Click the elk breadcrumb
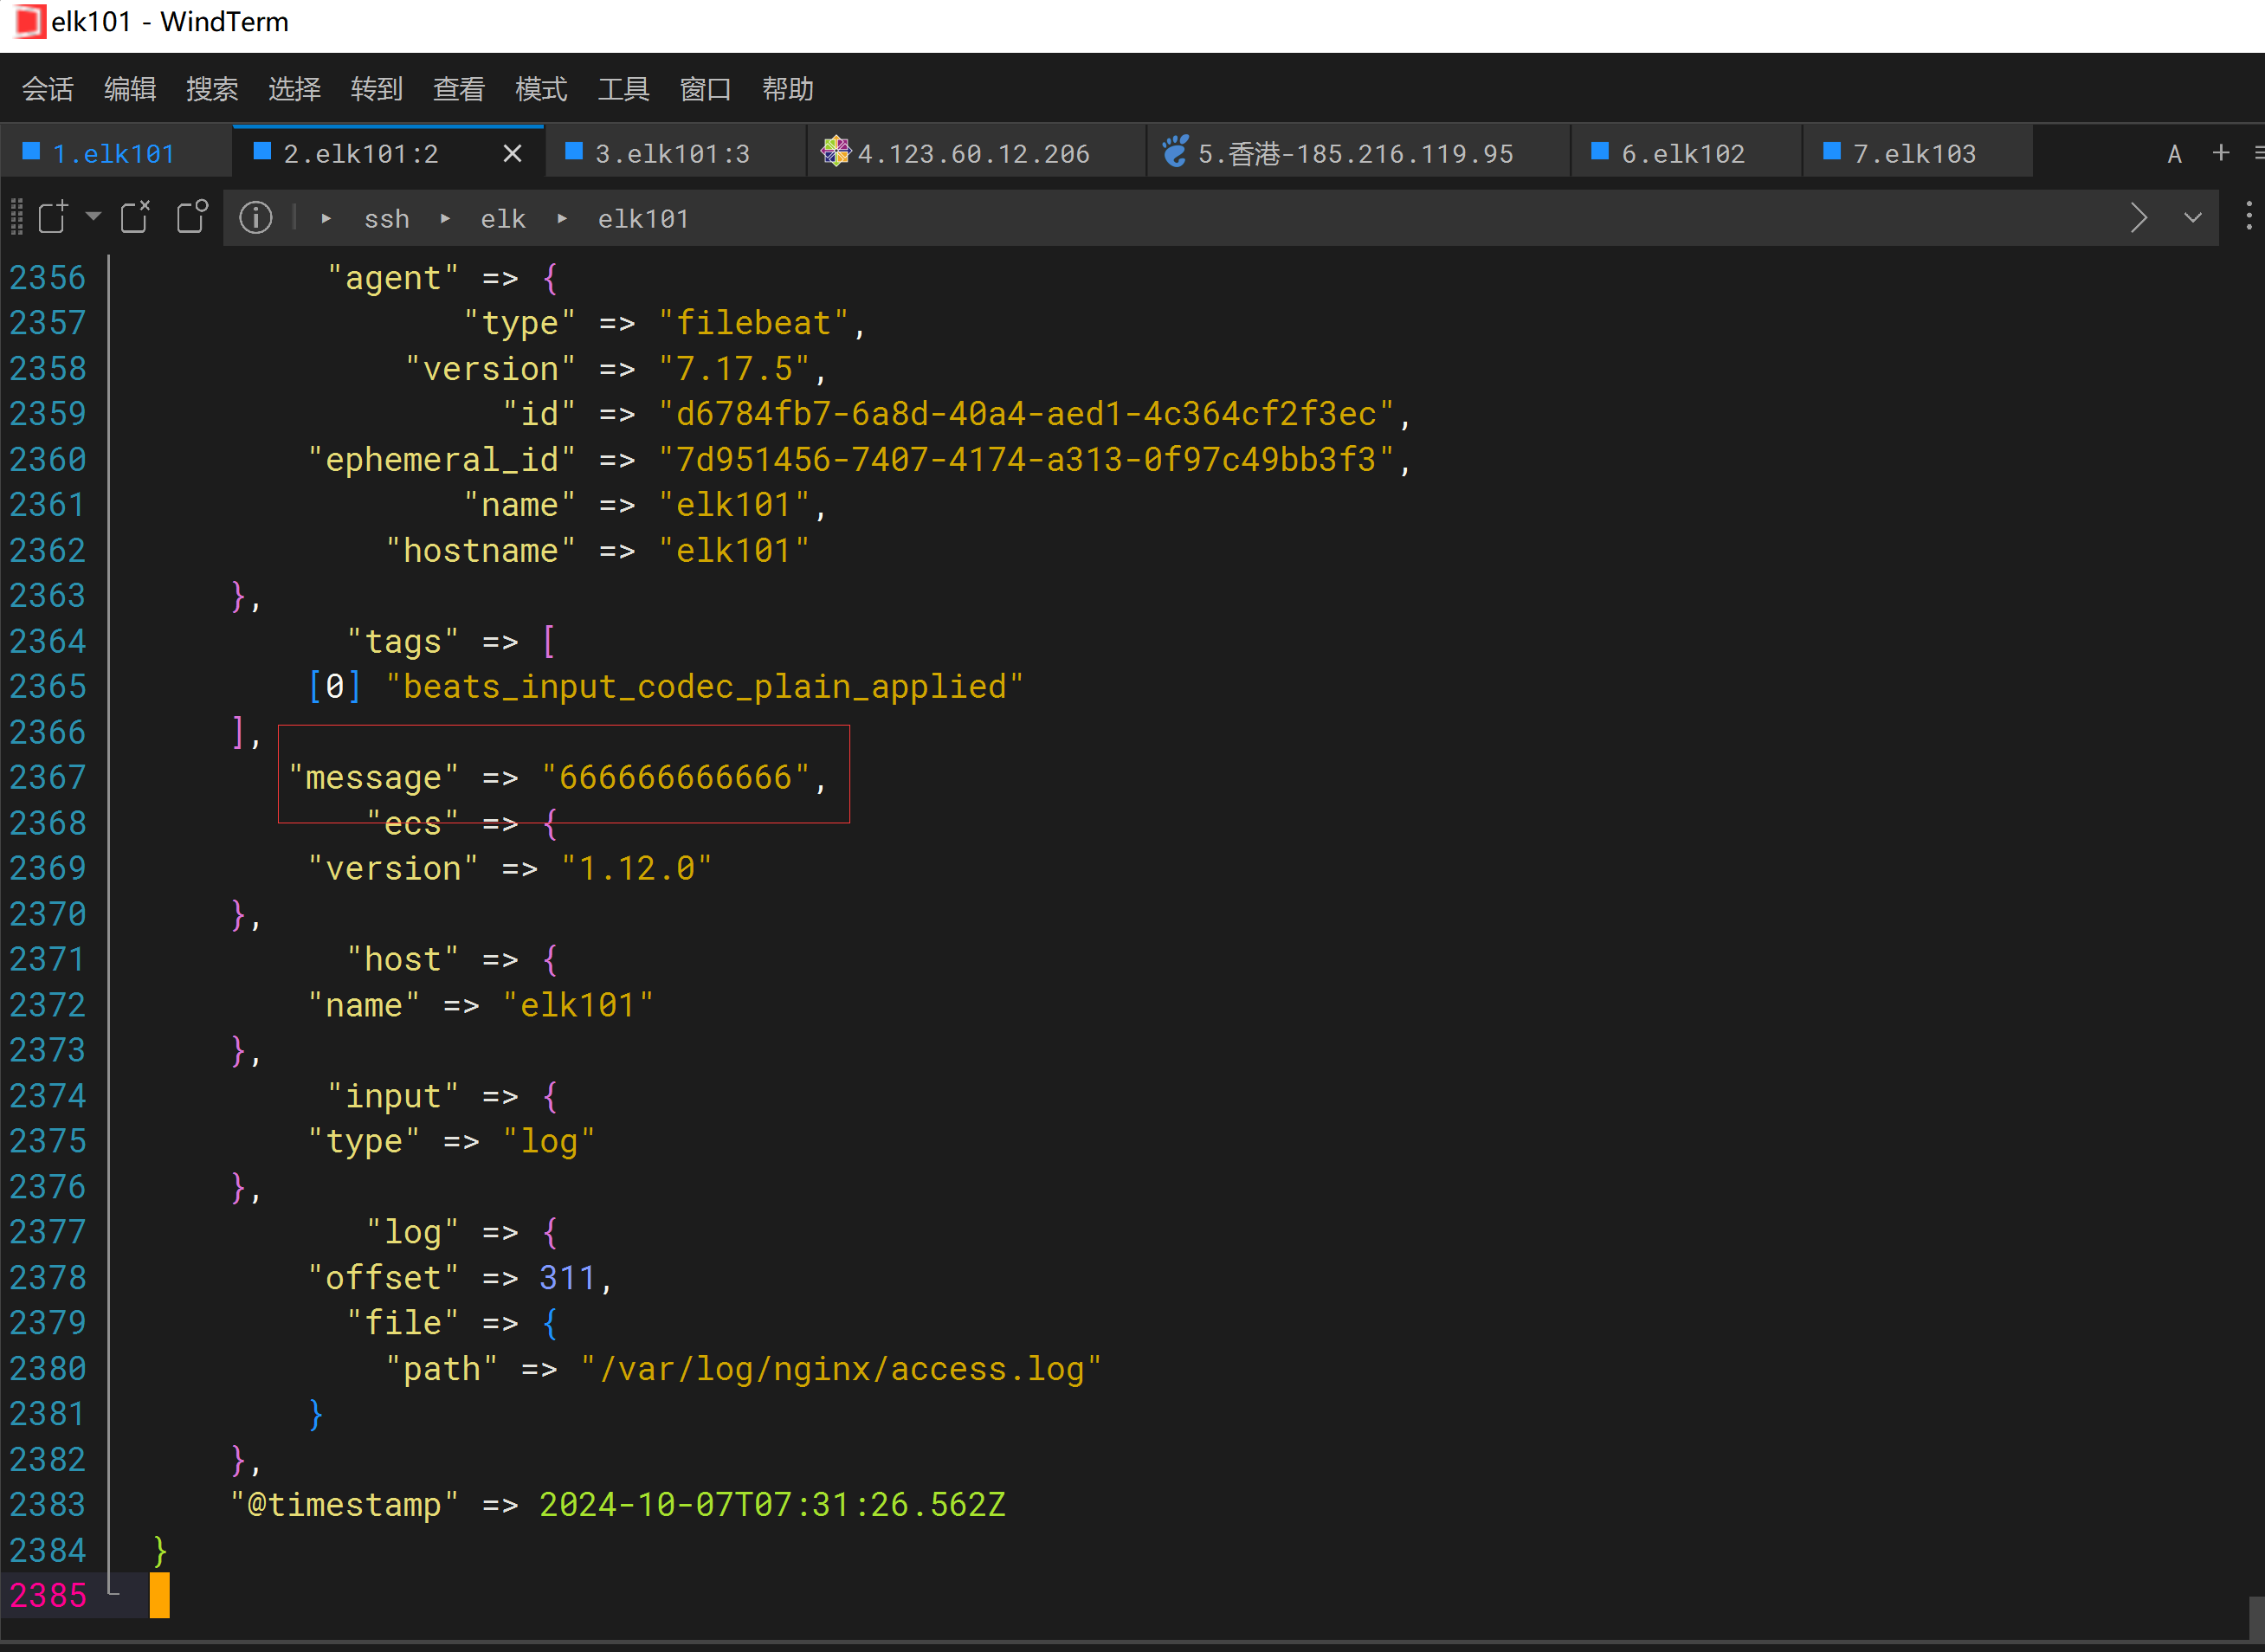This screenshot has height=1652, width=2265. [503, 219]
